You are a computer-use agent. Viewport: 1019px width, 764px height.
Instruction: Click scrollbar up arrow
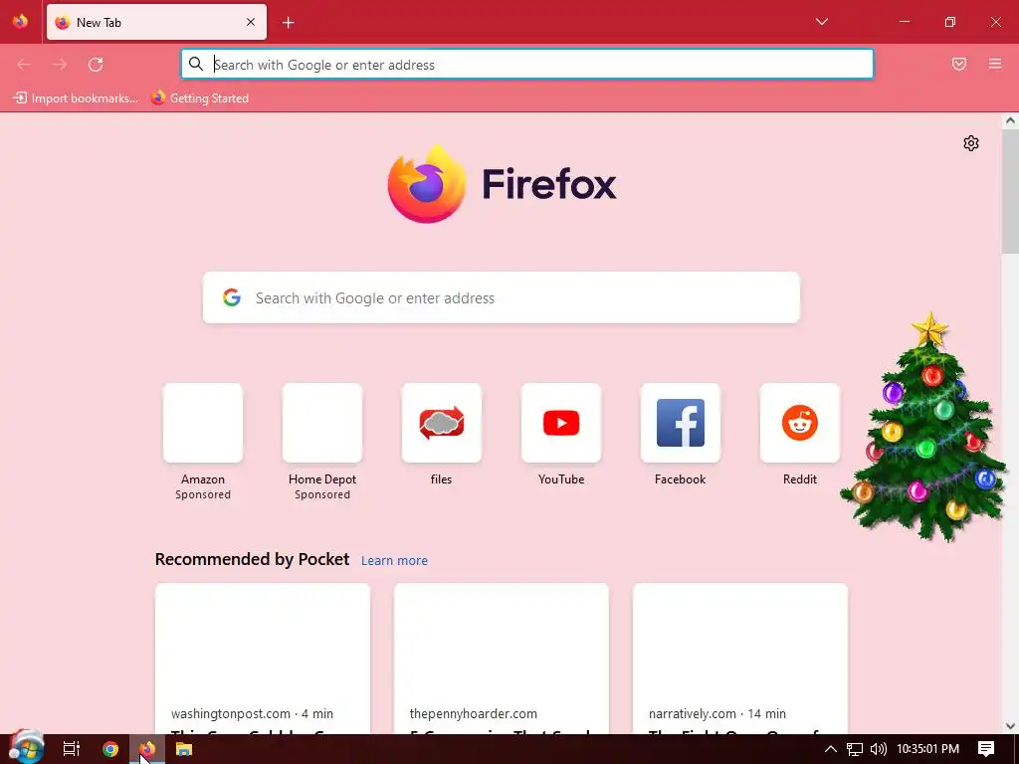tap(1010, 120)
